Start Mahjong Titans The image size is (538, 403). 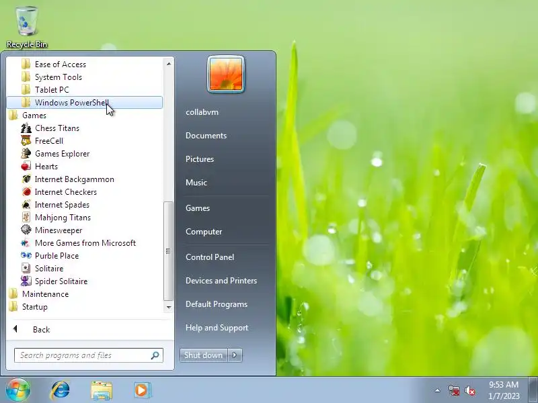[x=63, y=217]
